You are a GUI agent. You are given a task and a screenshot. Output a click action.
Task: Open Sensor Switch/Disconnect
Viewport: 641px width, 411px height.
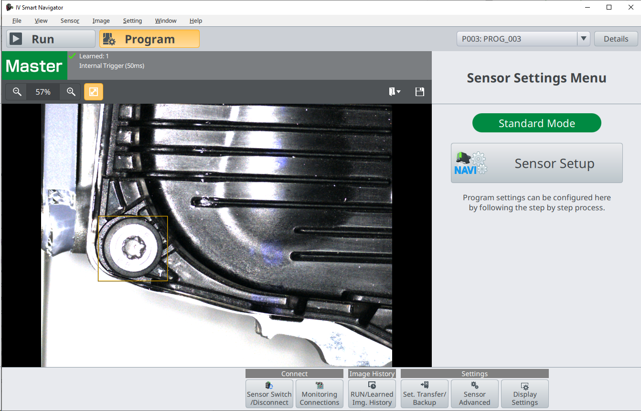click(269, 394)
